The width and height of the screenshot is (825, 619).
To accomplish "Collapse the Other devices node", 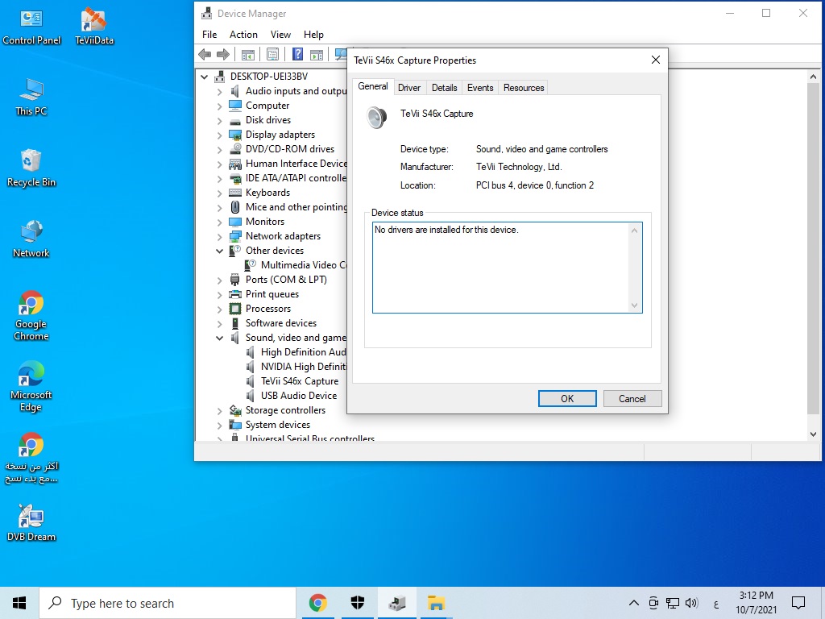I will (219, 251).
